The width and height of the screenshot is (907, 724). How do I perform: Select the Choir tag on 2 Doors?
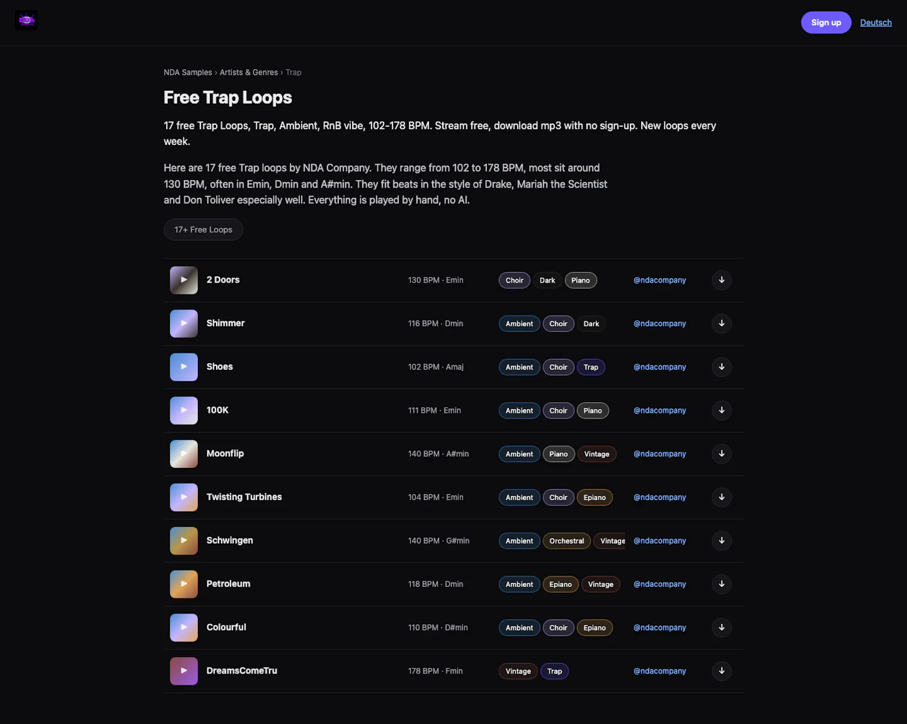pos(514,280)
